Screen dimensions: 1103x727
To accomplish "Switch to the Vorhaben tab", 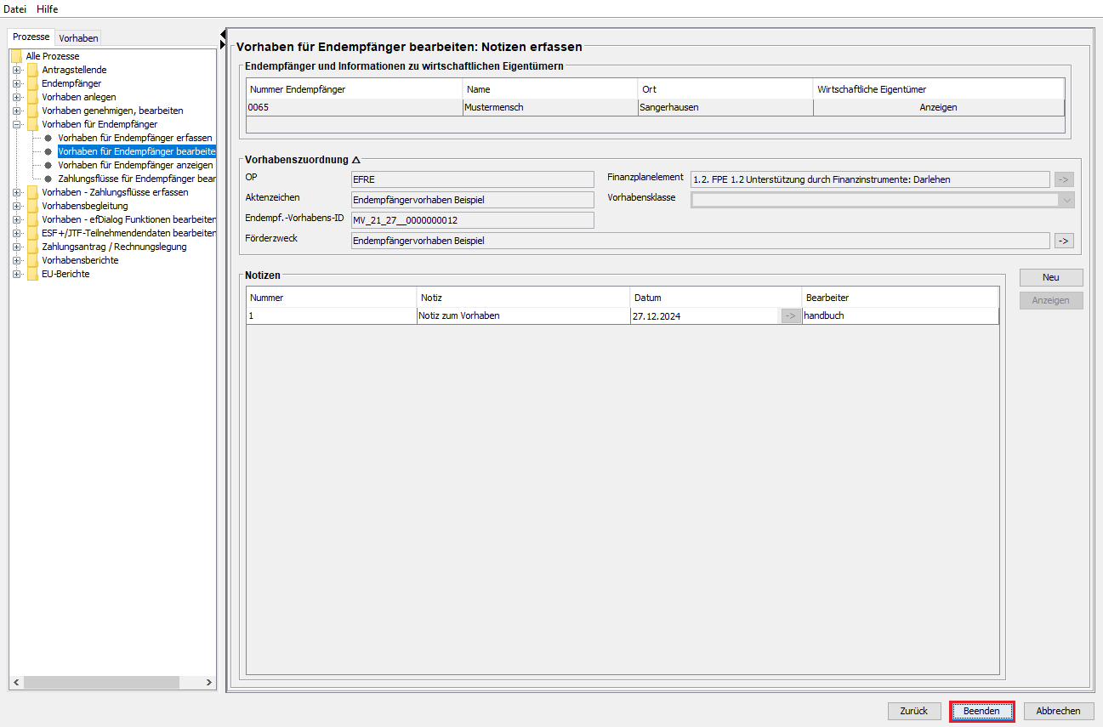I will [x=78, y=37].
